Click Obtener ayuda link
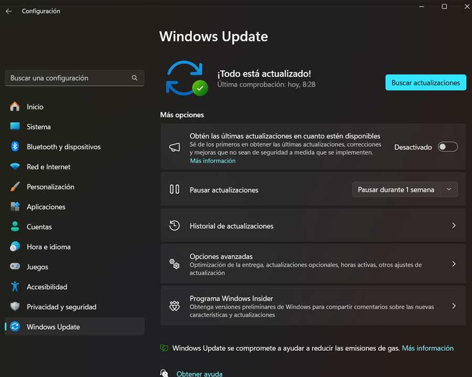Image resolution: width=472 pixels, height=377 pixels. pos(199,374)
